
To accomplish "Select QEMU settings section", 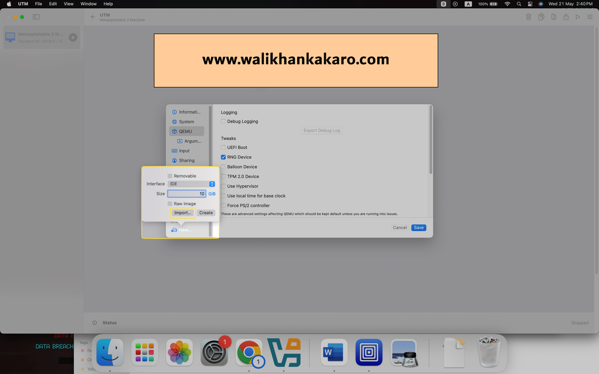I will 187,131.
